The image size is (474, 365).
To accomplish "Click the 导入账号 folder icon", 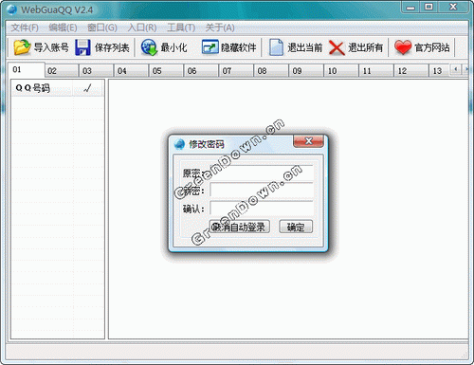I will coord(22,47).
